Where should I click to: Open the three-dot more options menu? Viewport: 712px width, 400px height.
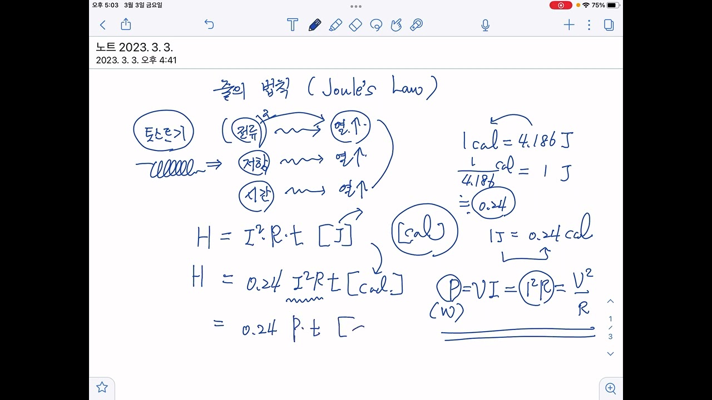click(x=589, y=24)
